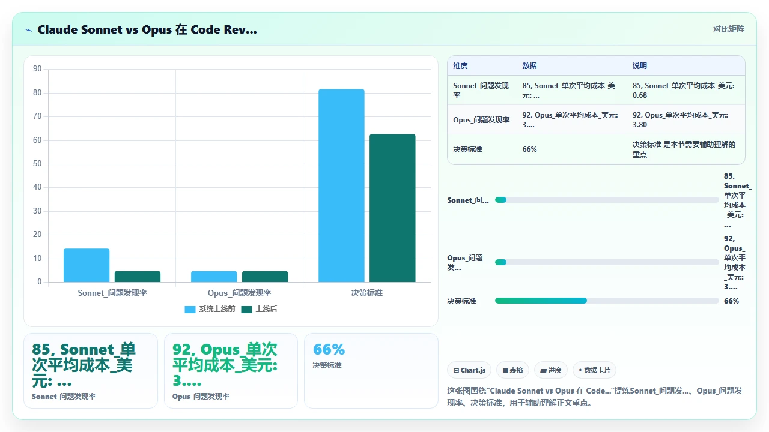The width and height of the screenshot is (769, 432).
Task: Click the summary paragraph starting with 这张图围绕
Action: pyautogui.click(x=595, y=397)
